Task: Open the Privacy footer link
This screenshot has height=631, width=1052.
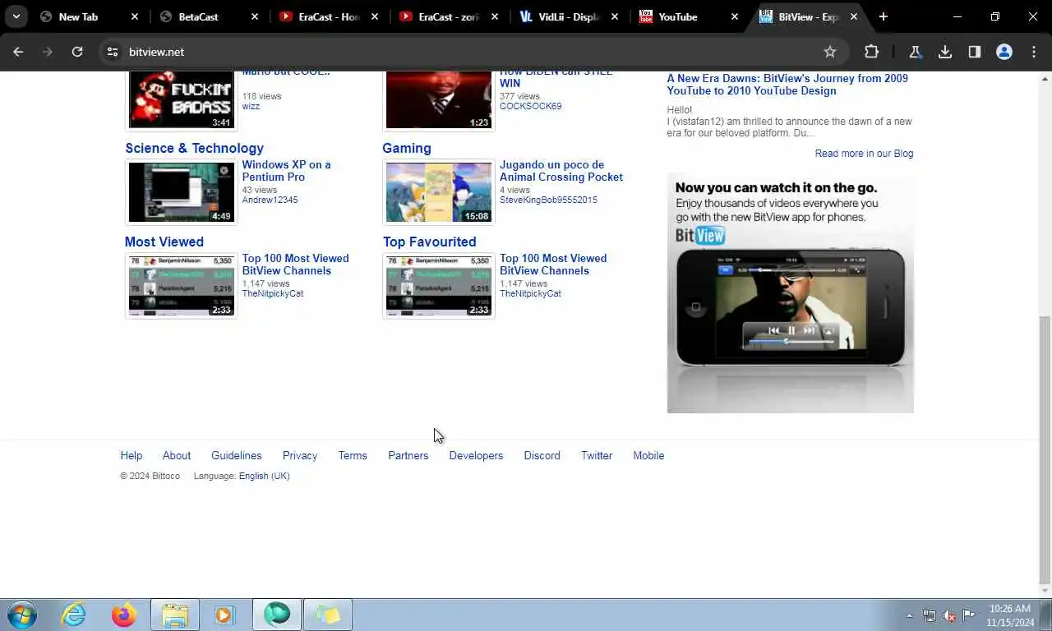Action: click(300, 455)
